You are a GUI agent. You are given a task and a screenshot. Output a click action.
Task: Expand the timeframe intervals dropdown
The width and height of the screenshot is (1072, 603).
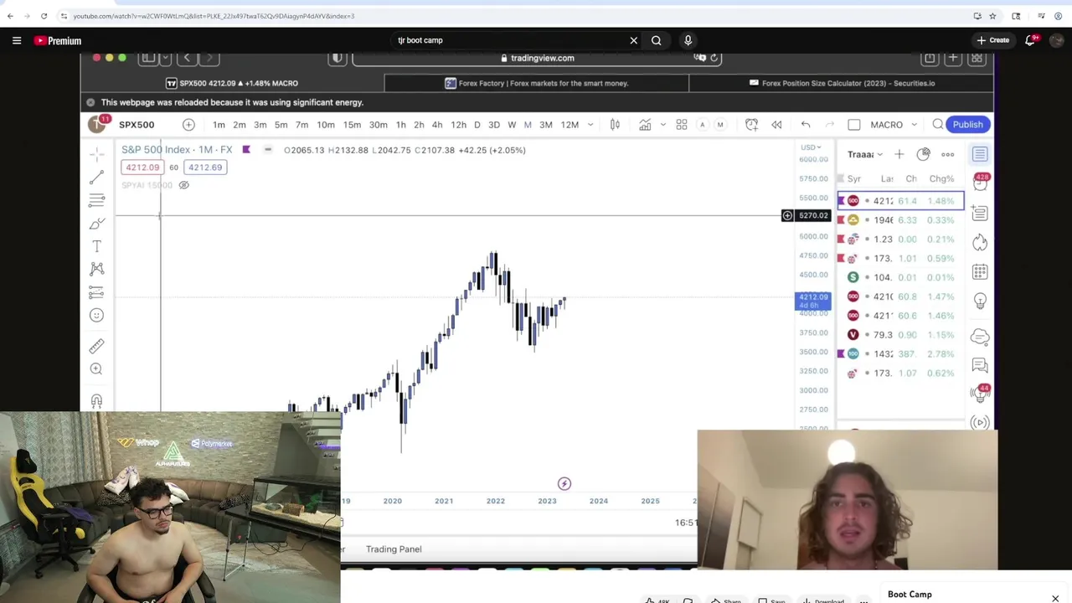coord(590,125)
